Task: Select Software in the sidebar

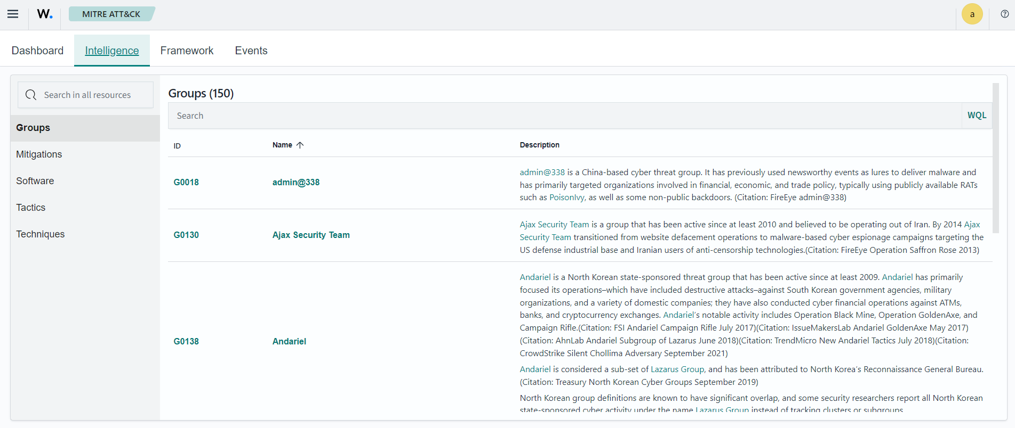Action: point(85,181)
